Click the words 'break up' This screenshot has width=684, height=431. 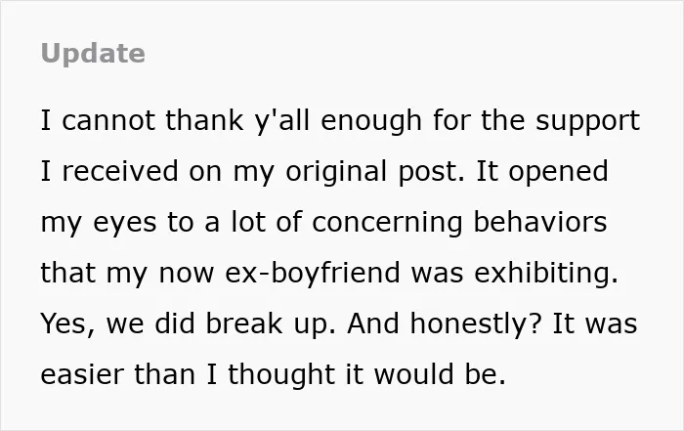(x=271, y=325)
